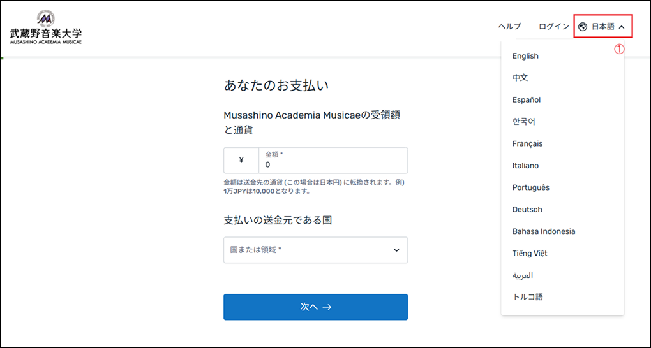This screenshot has height=348, width=651.
Task: Click the yen currency symbol box
Action: (x=241, y=161)
